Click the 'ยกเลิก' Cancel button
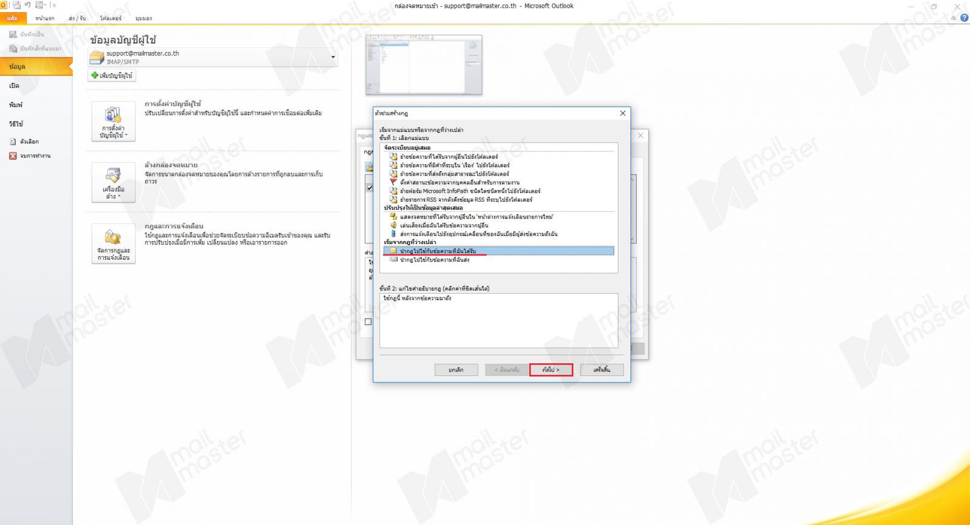The width and height of the screenshot is (970, 525). [x=457, y=369]
